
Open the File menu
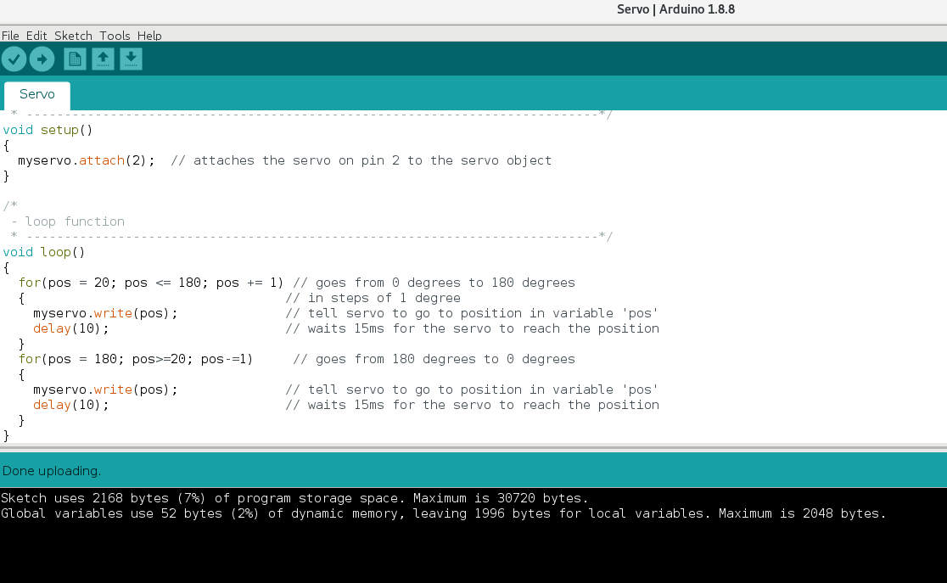10,36
